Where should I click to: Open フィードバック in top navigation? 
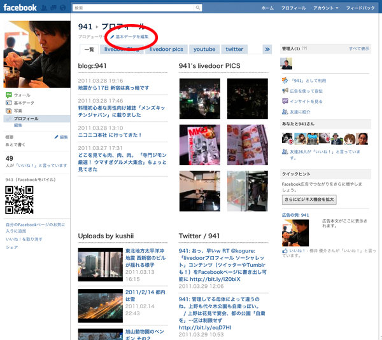360,8
